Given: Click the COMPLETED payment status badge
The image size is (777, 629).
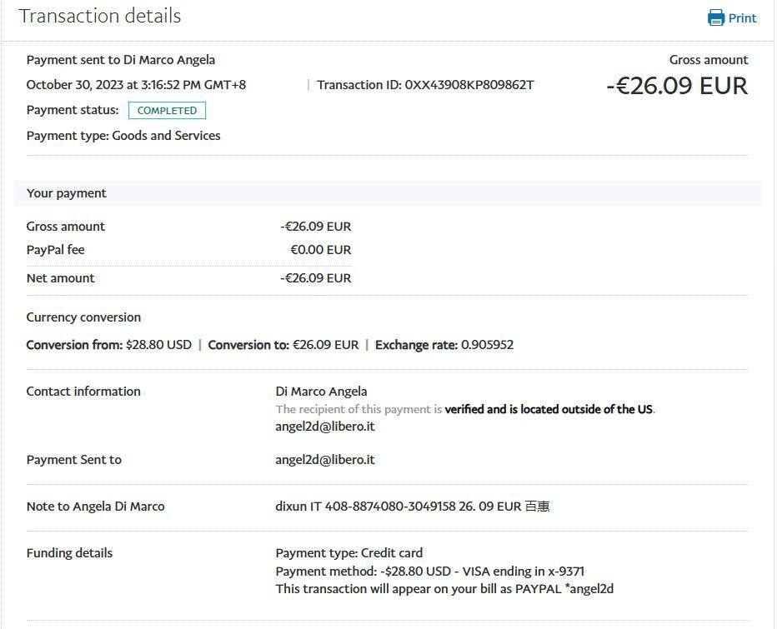Looking at the screenshot, I should tap(167, 111).
